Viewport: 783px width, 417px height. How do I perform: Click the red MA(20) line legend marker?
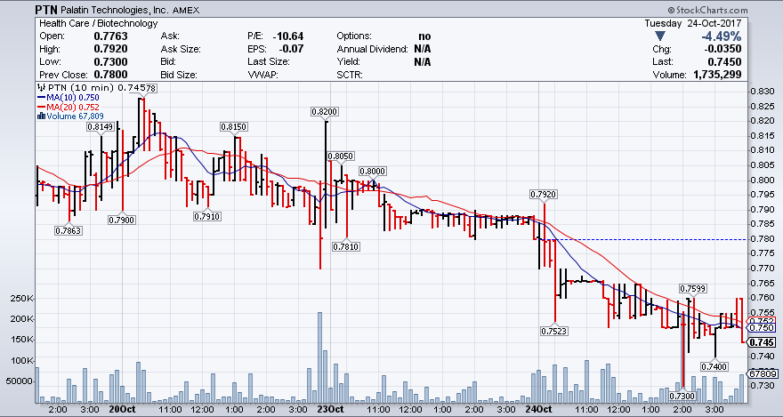(x=40, y=107)
